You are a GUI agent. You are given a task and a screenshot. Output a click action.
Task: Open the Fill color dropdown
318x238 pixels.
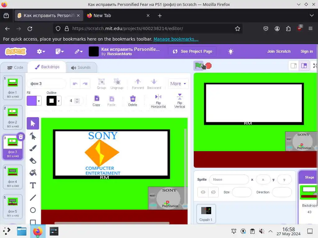tap(39, 101)
